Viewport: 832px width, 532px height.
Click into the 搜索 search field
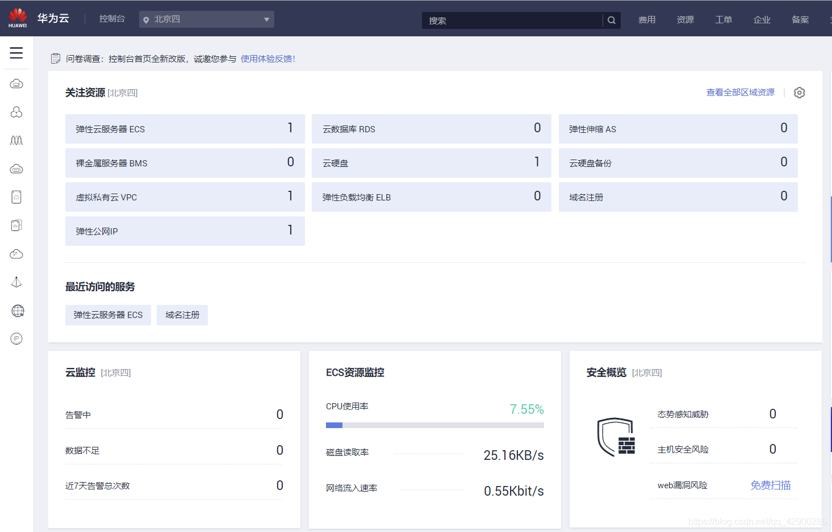tap(512, 20)
